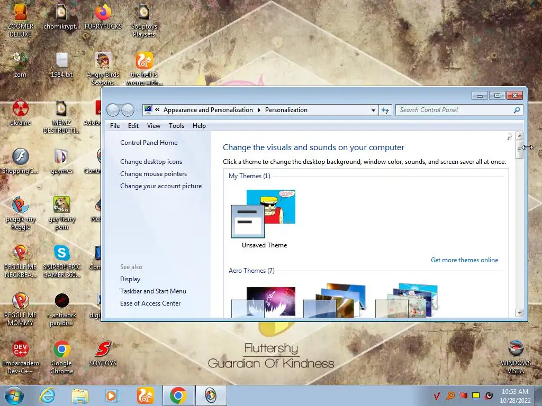Image resolution: width=542 pixels, height=406 pixels.
Task: Click Get more themes online
Action: [x=464, y=260]
